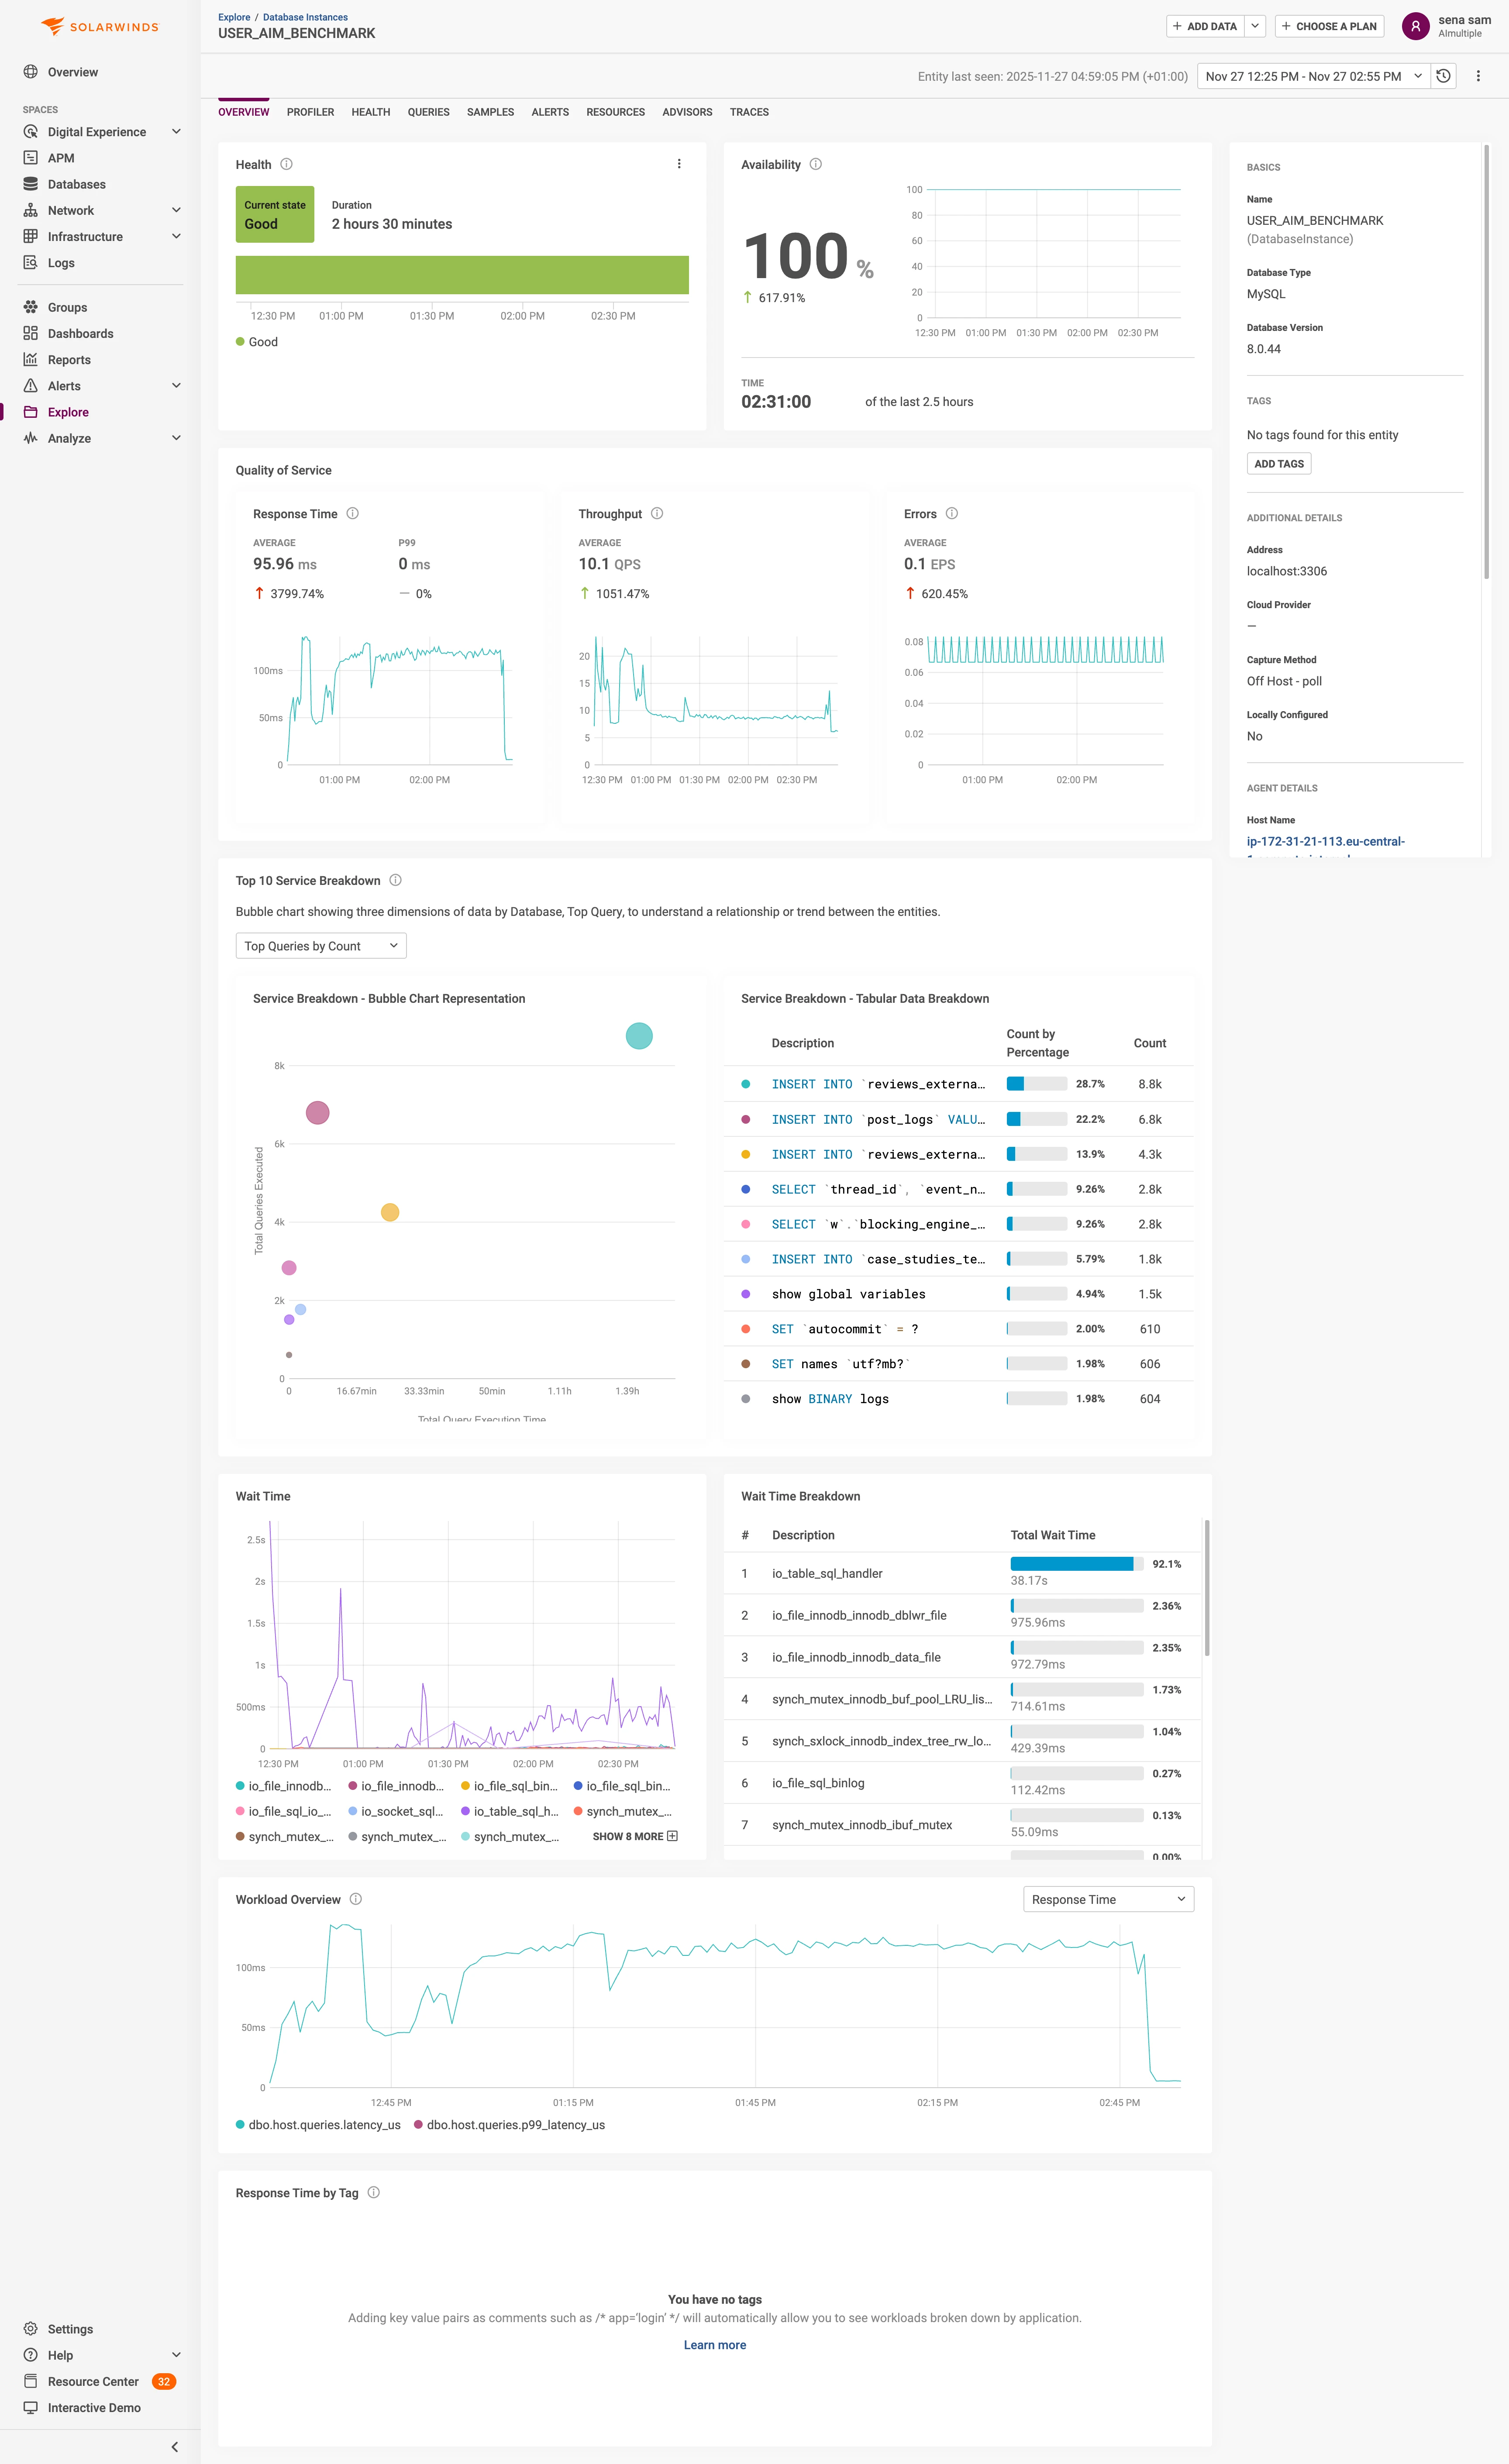
Task: Click the Throughput info icon
Action: click(x=657, y=514)
